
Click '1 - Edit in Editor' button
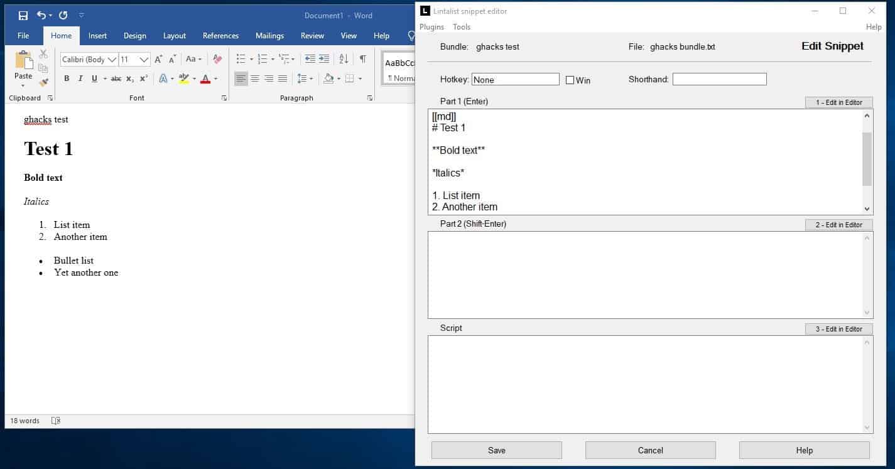pos(839,102)
